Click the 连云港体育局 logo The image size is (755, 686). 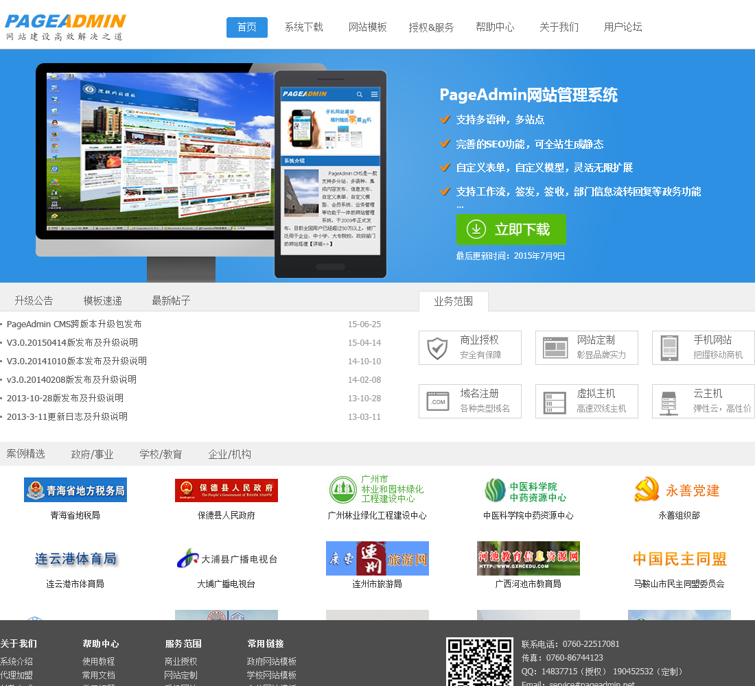(75, 559)
